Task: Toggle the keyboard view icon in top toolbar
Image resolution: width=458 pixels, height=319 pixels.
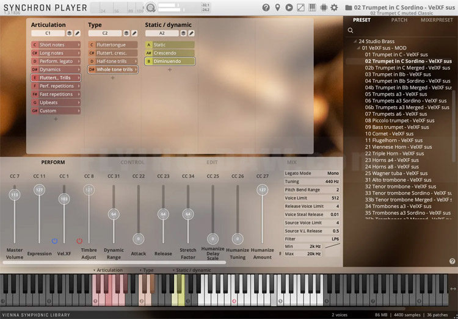Action: (x=312, y=7)
